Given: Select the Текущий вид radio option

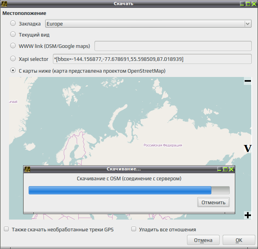Looking at the screenshot, I should (x=13, y=34).
